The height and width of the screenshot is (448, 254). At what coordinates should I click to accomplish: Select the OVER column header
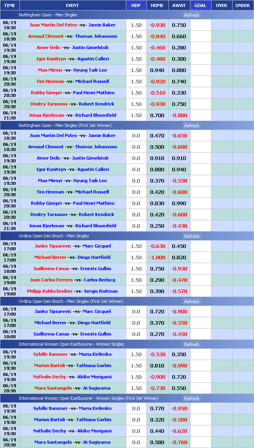[221, 5]
